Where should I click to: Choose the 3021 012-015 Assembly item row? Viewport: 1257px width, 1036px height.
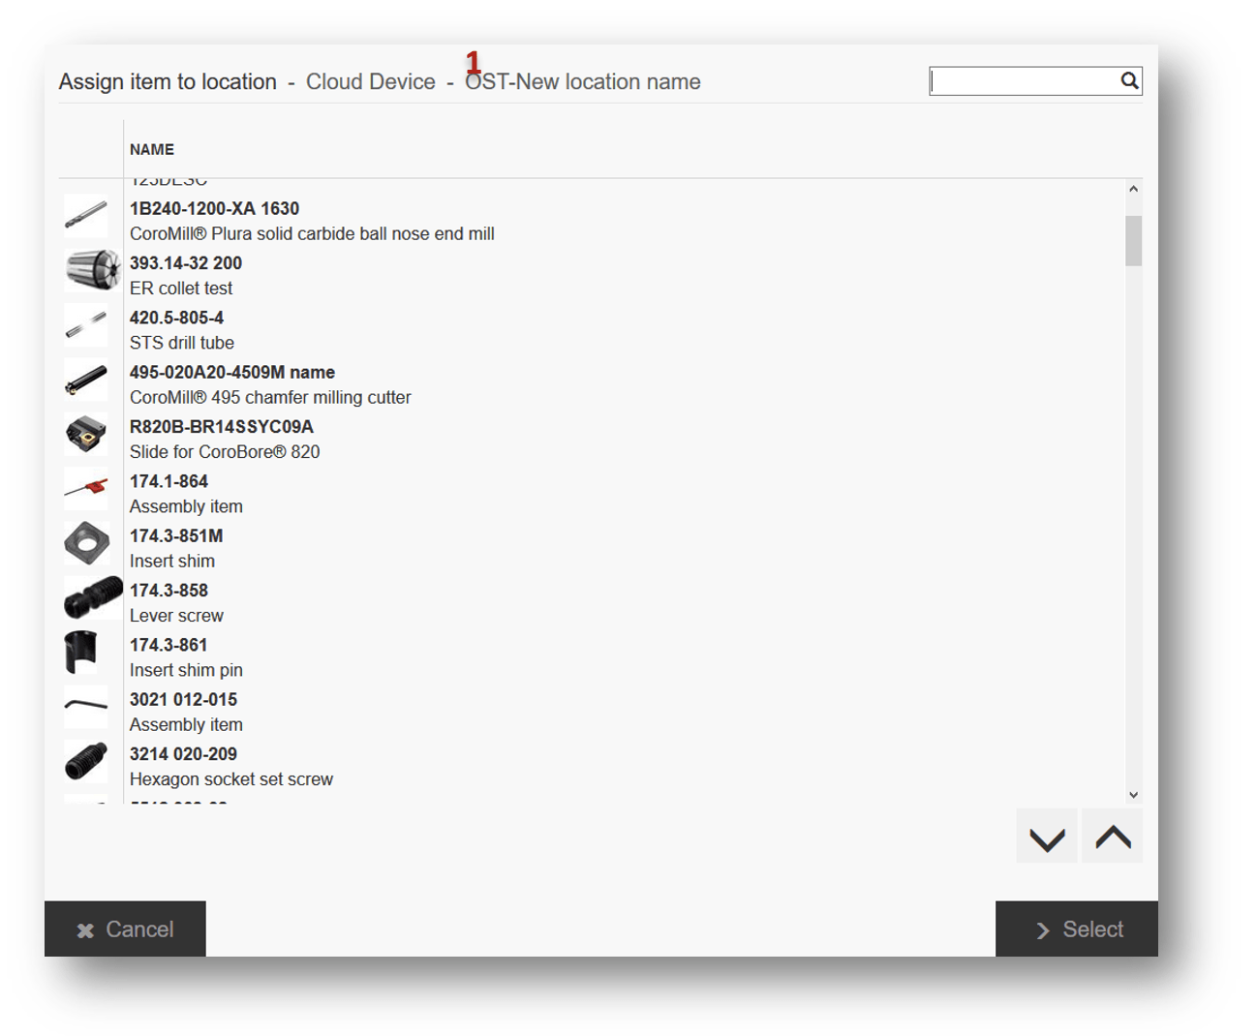point(186,712)
